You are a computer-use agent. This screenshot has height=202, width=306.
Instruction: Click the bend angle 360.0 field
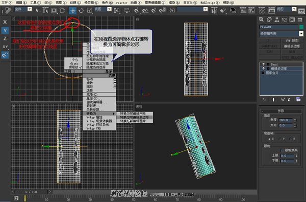coord(286,120)
